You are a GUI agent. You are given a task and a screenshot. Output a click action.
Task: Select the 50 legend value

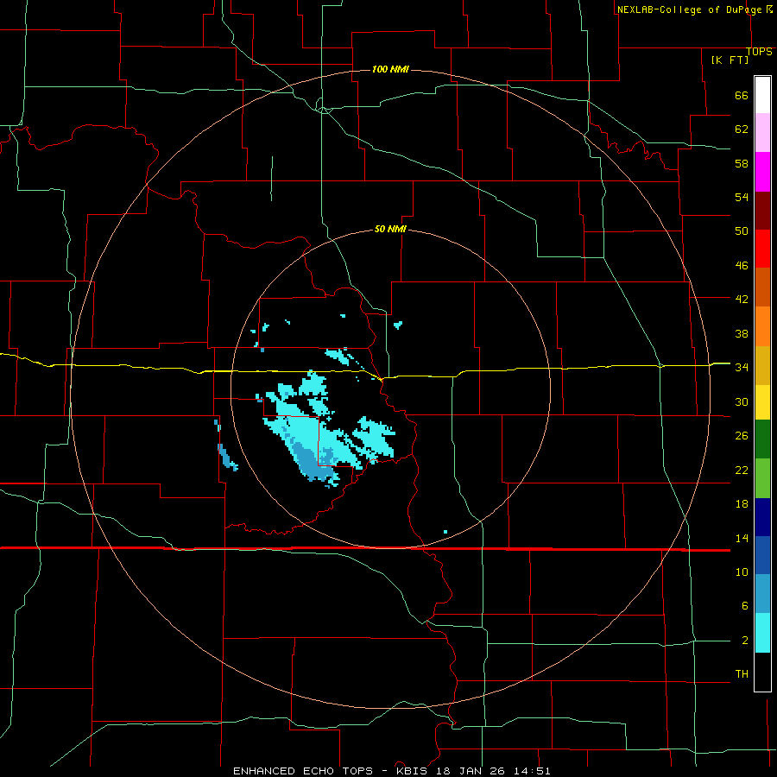tap(742, 231)
